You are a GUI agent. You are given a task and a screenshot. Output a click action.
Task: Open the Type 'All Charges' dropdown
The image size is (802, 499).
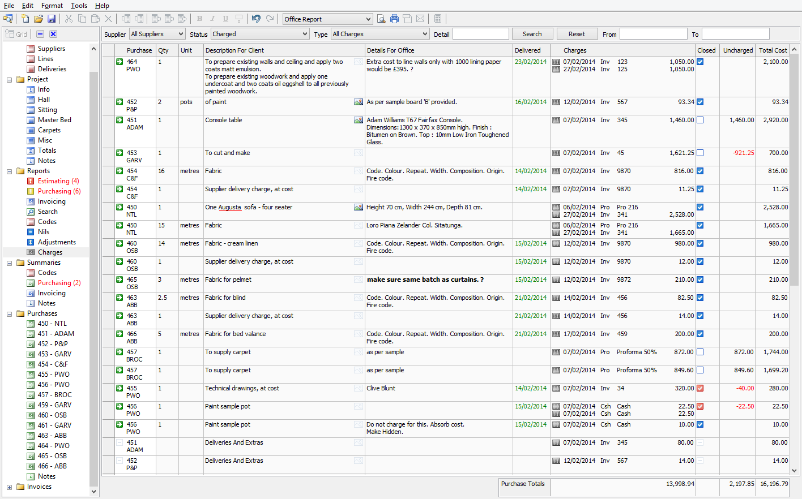click(x=380, y=34)
